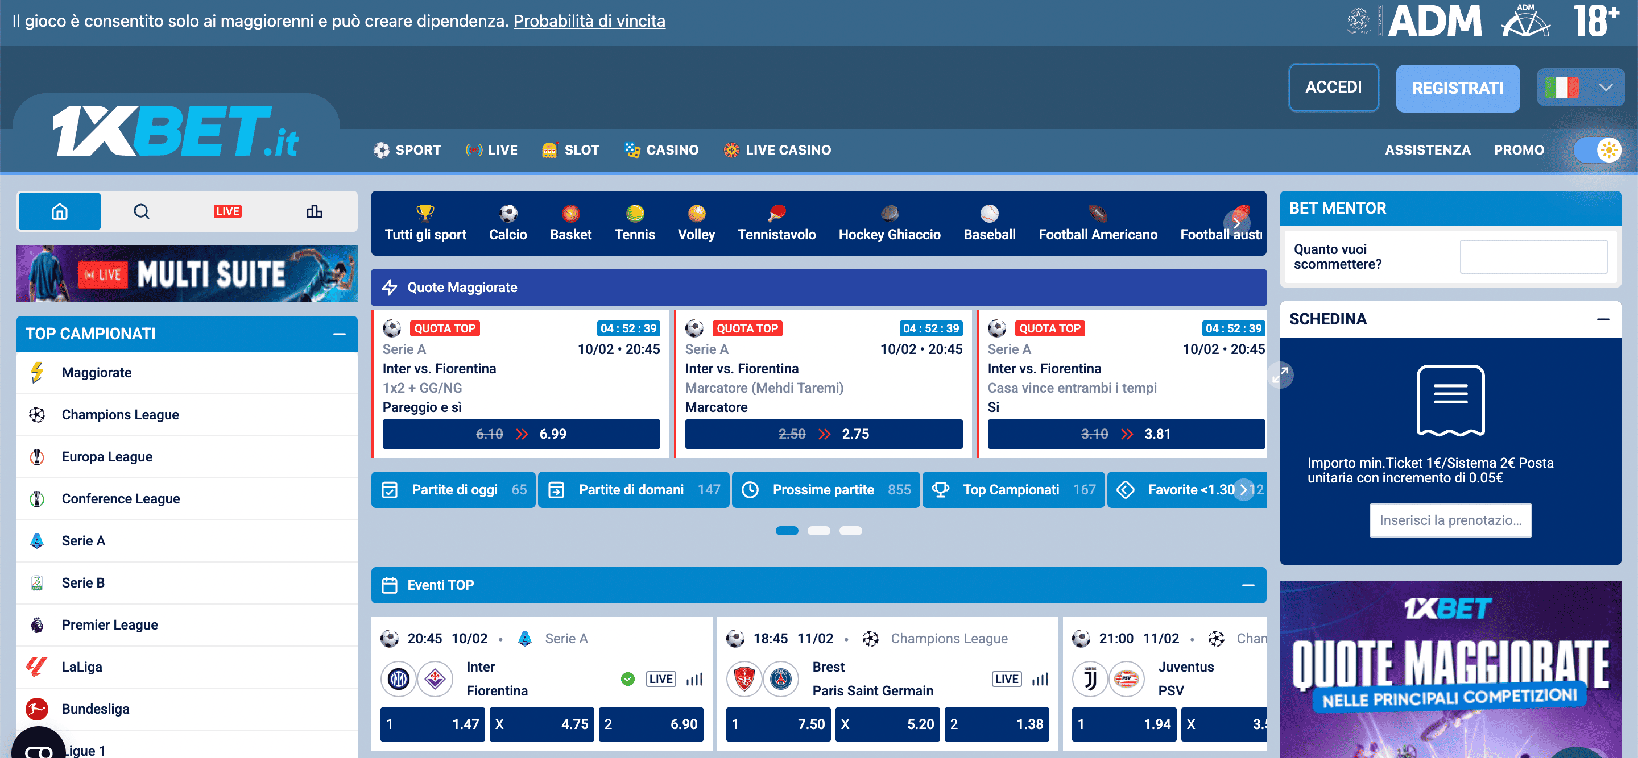Switch to the LIVE tab in the sidebar
The width and height of the screenshot is (1638, 758).
point(227,210)
